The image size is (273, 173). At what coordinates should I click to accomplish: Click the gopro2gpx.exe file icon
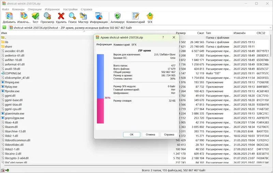tap(3, 118)
